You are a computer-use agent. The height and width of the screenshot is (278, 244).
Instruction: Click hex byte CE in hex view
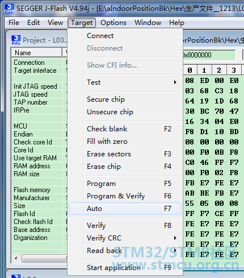[219, 214]
